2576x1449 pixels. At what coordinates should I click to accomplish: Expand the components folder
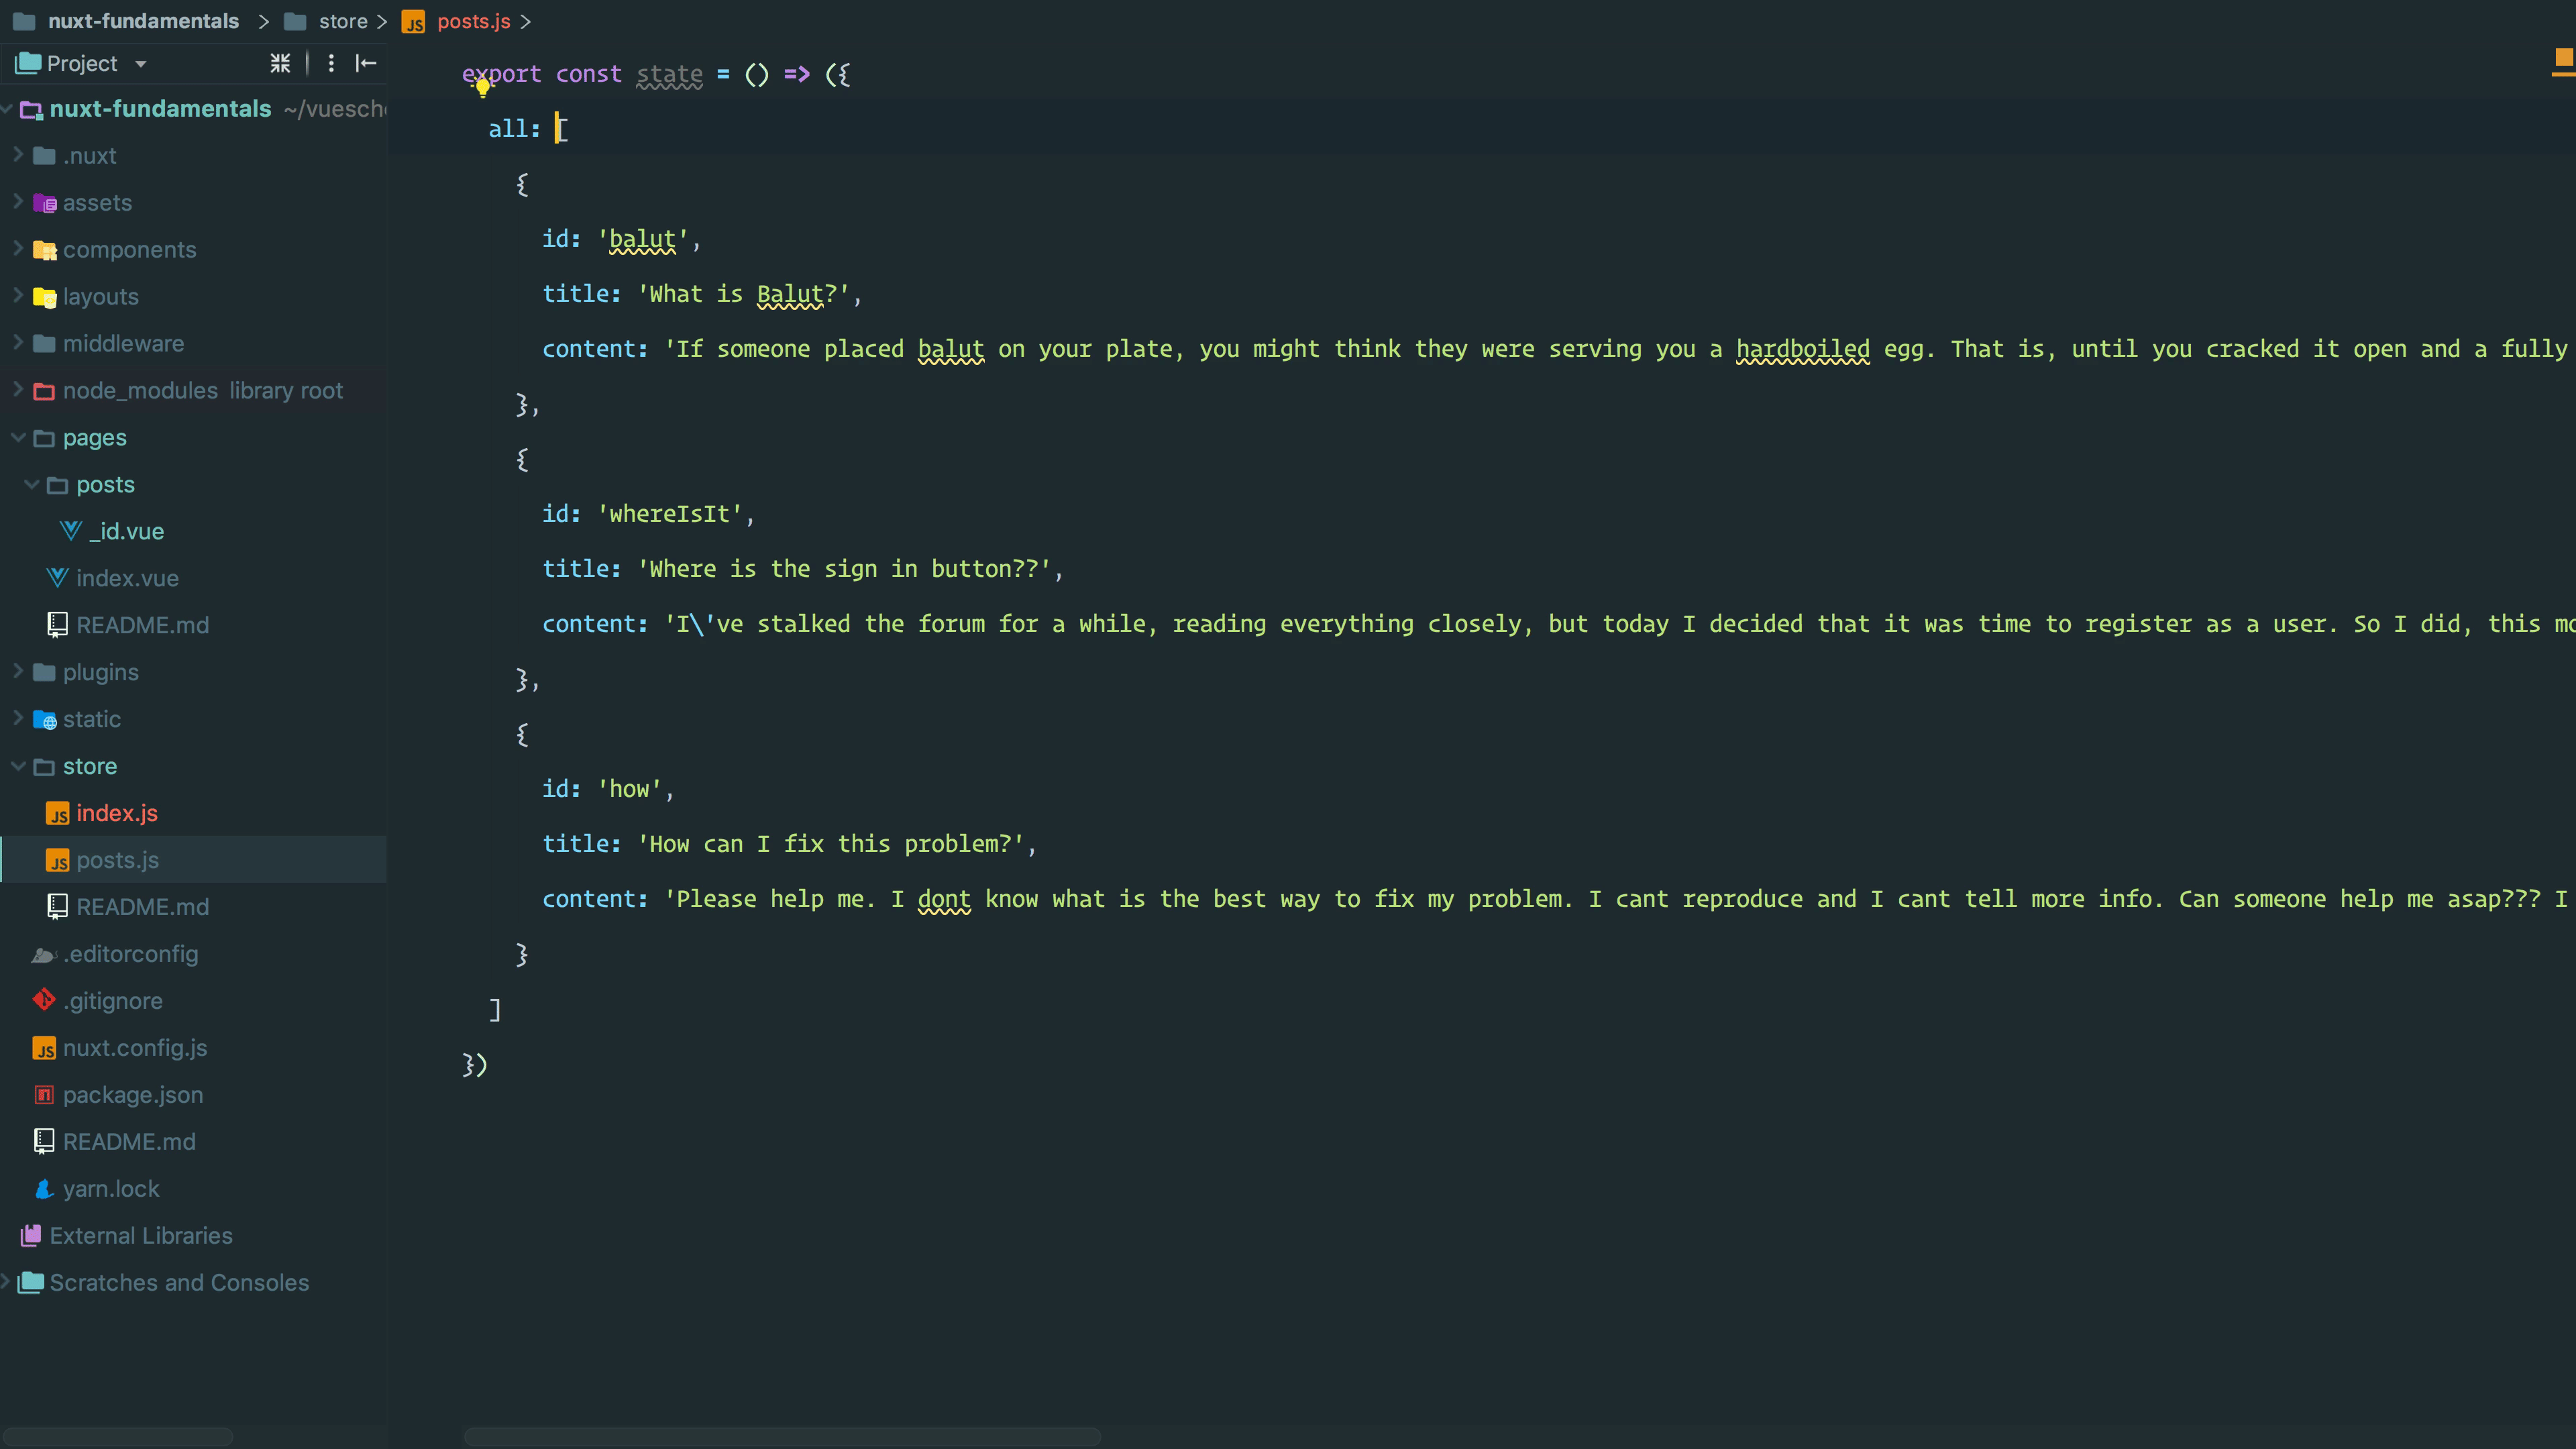(x=18, y=249)
